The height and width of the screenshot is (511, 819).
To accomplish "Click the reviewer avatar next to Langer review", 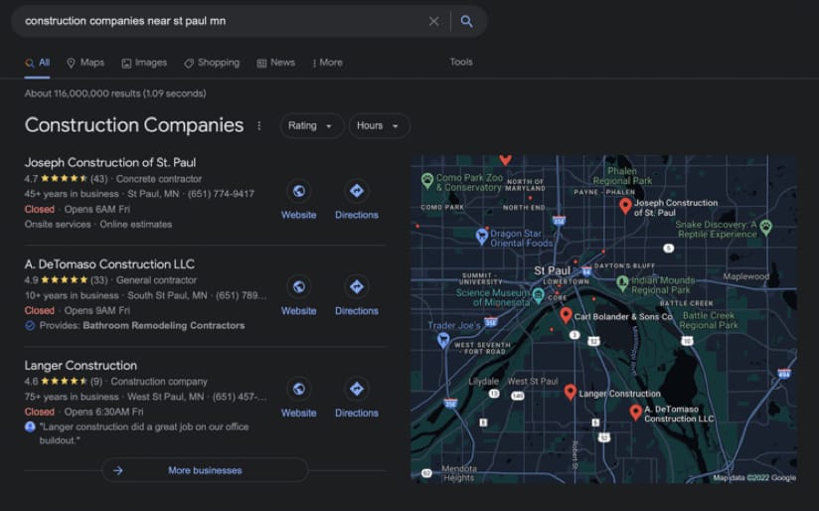I will click(30, 426).
